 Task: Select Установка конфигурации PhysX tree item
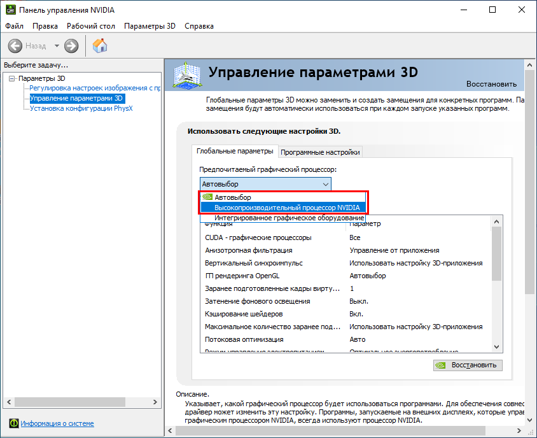point(81,108)
